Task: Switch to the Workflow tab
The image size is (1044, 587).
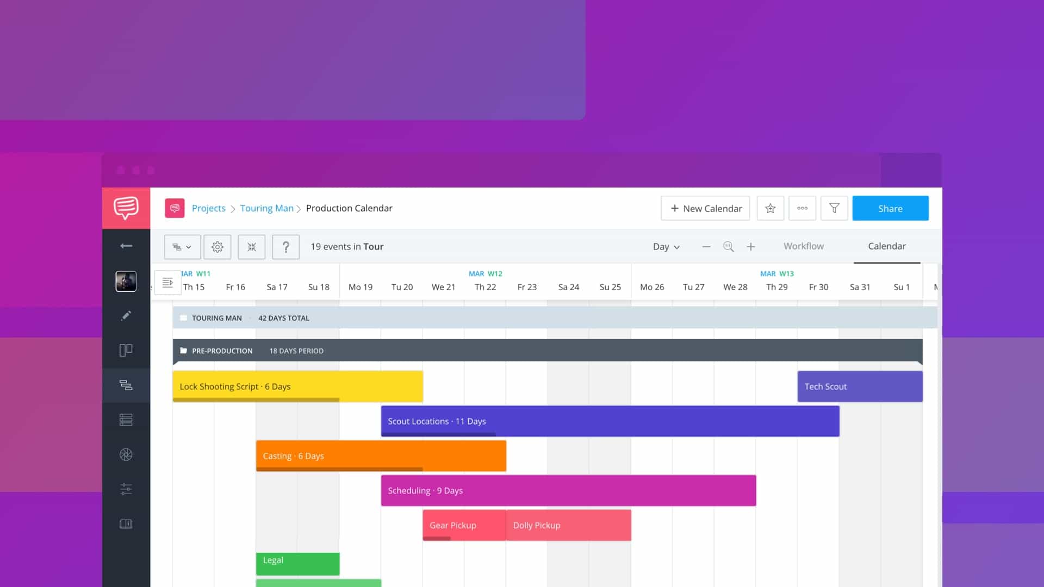Action: [x=803, y=246]
